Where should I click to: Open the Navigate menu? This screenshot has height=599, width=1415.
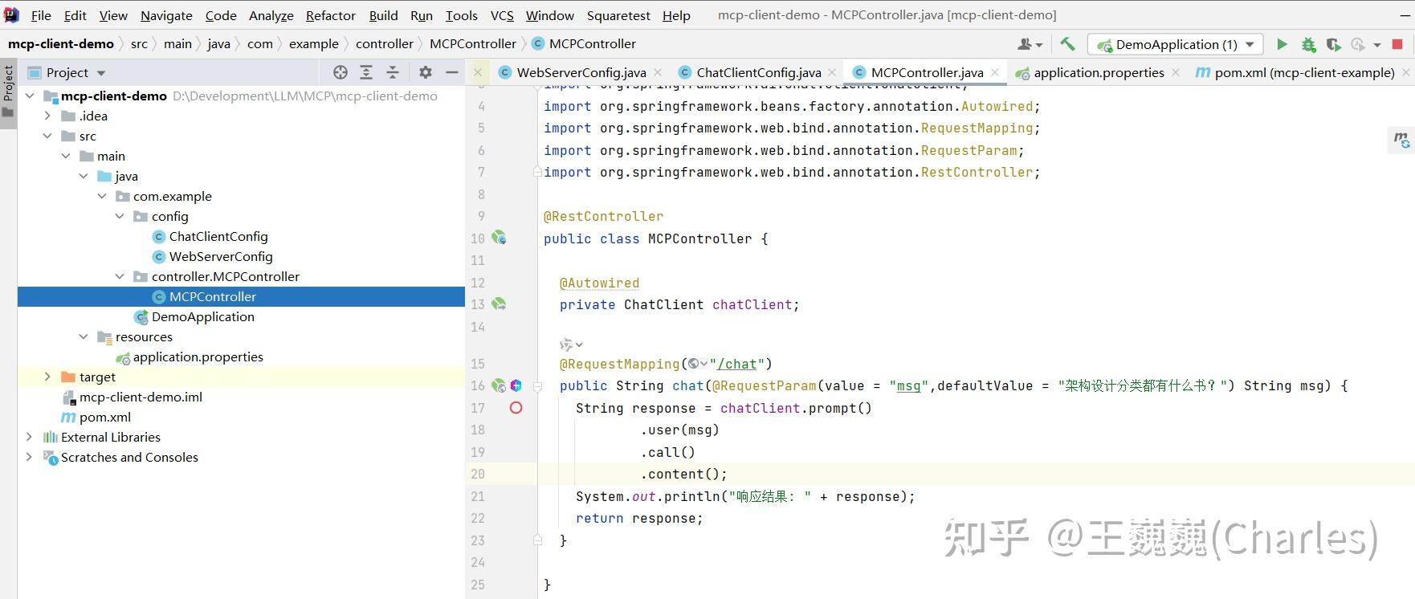[x=166, y=15]
